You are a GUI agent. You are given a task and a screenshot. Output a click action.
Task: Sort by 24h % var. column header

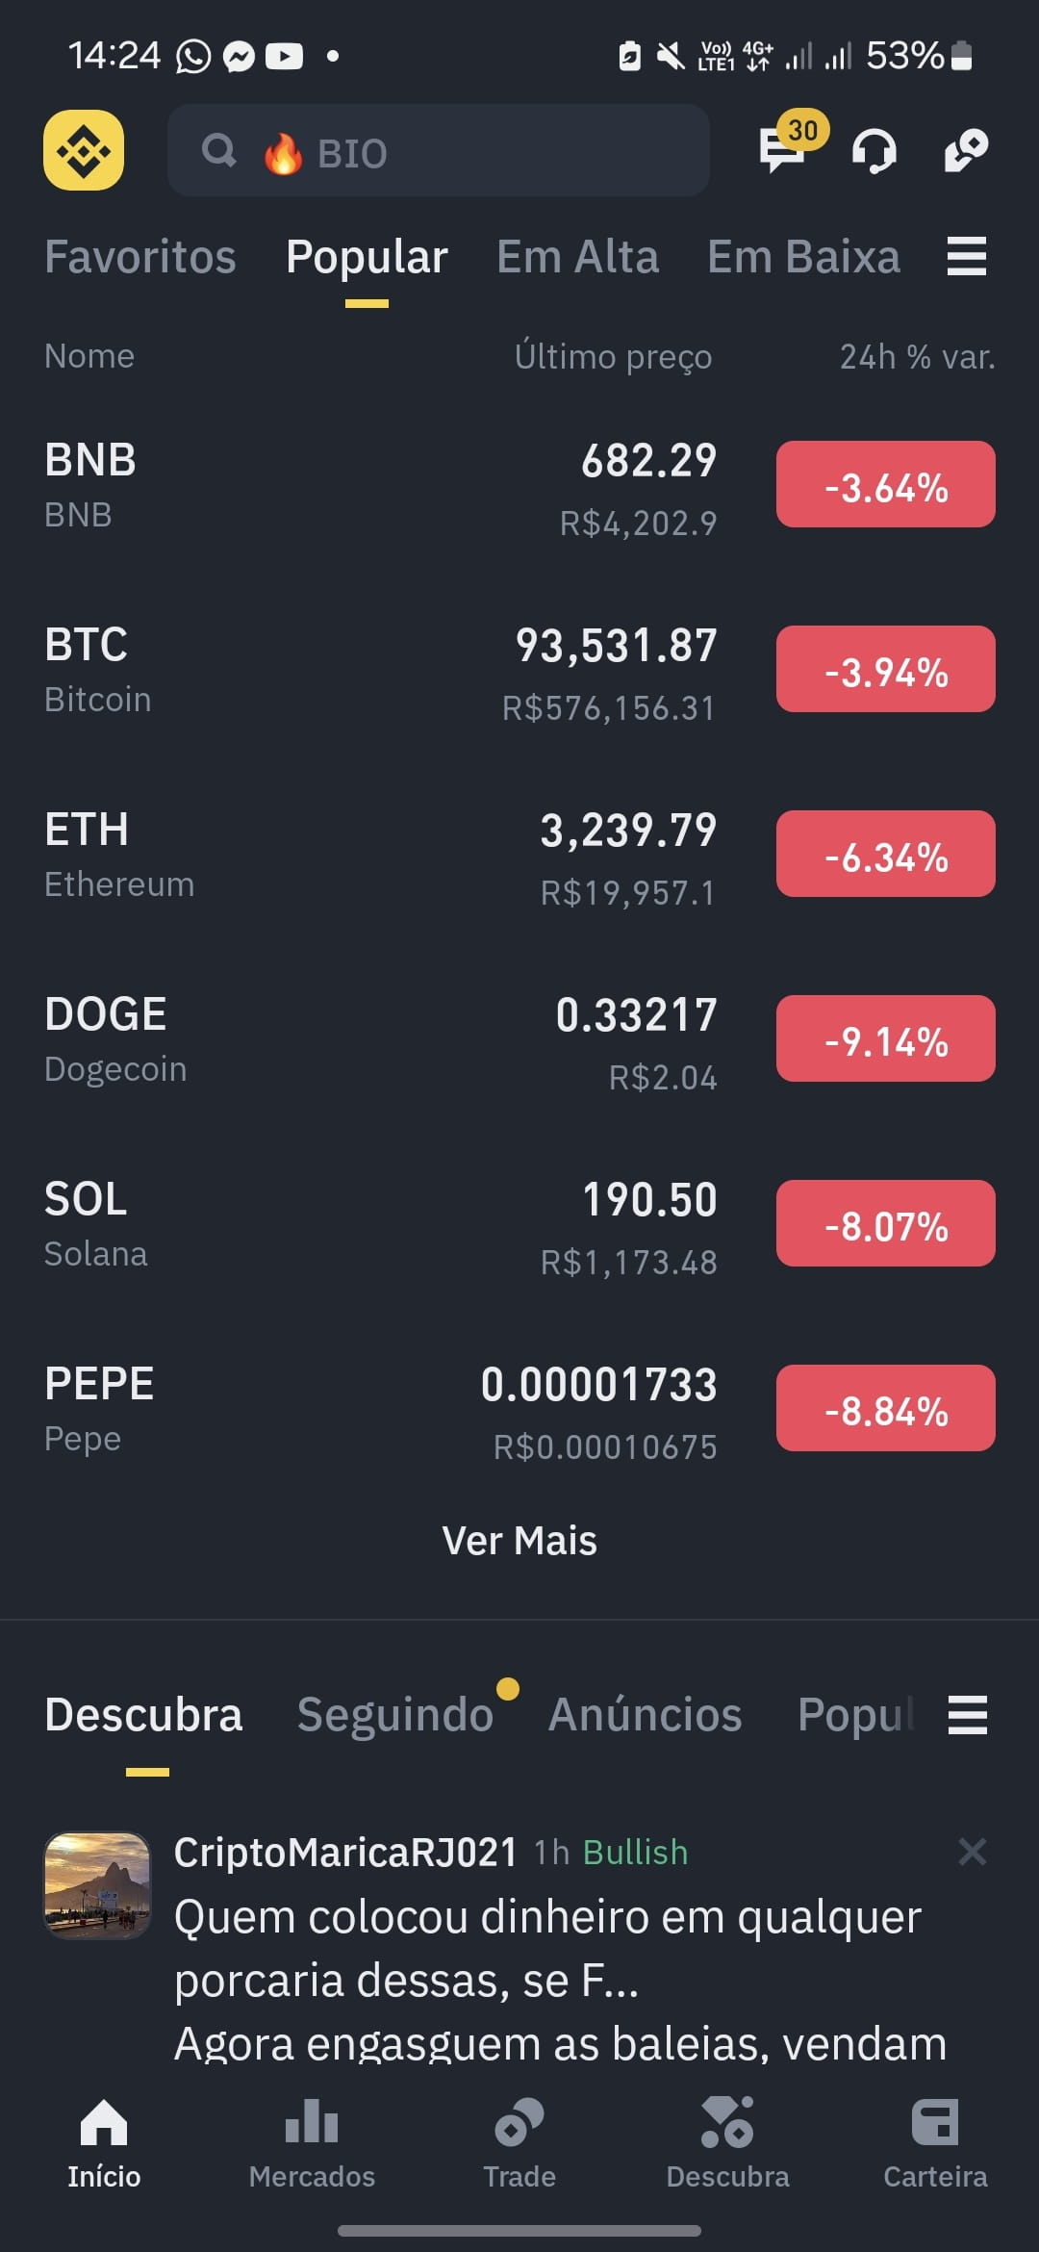click(917, 357)
